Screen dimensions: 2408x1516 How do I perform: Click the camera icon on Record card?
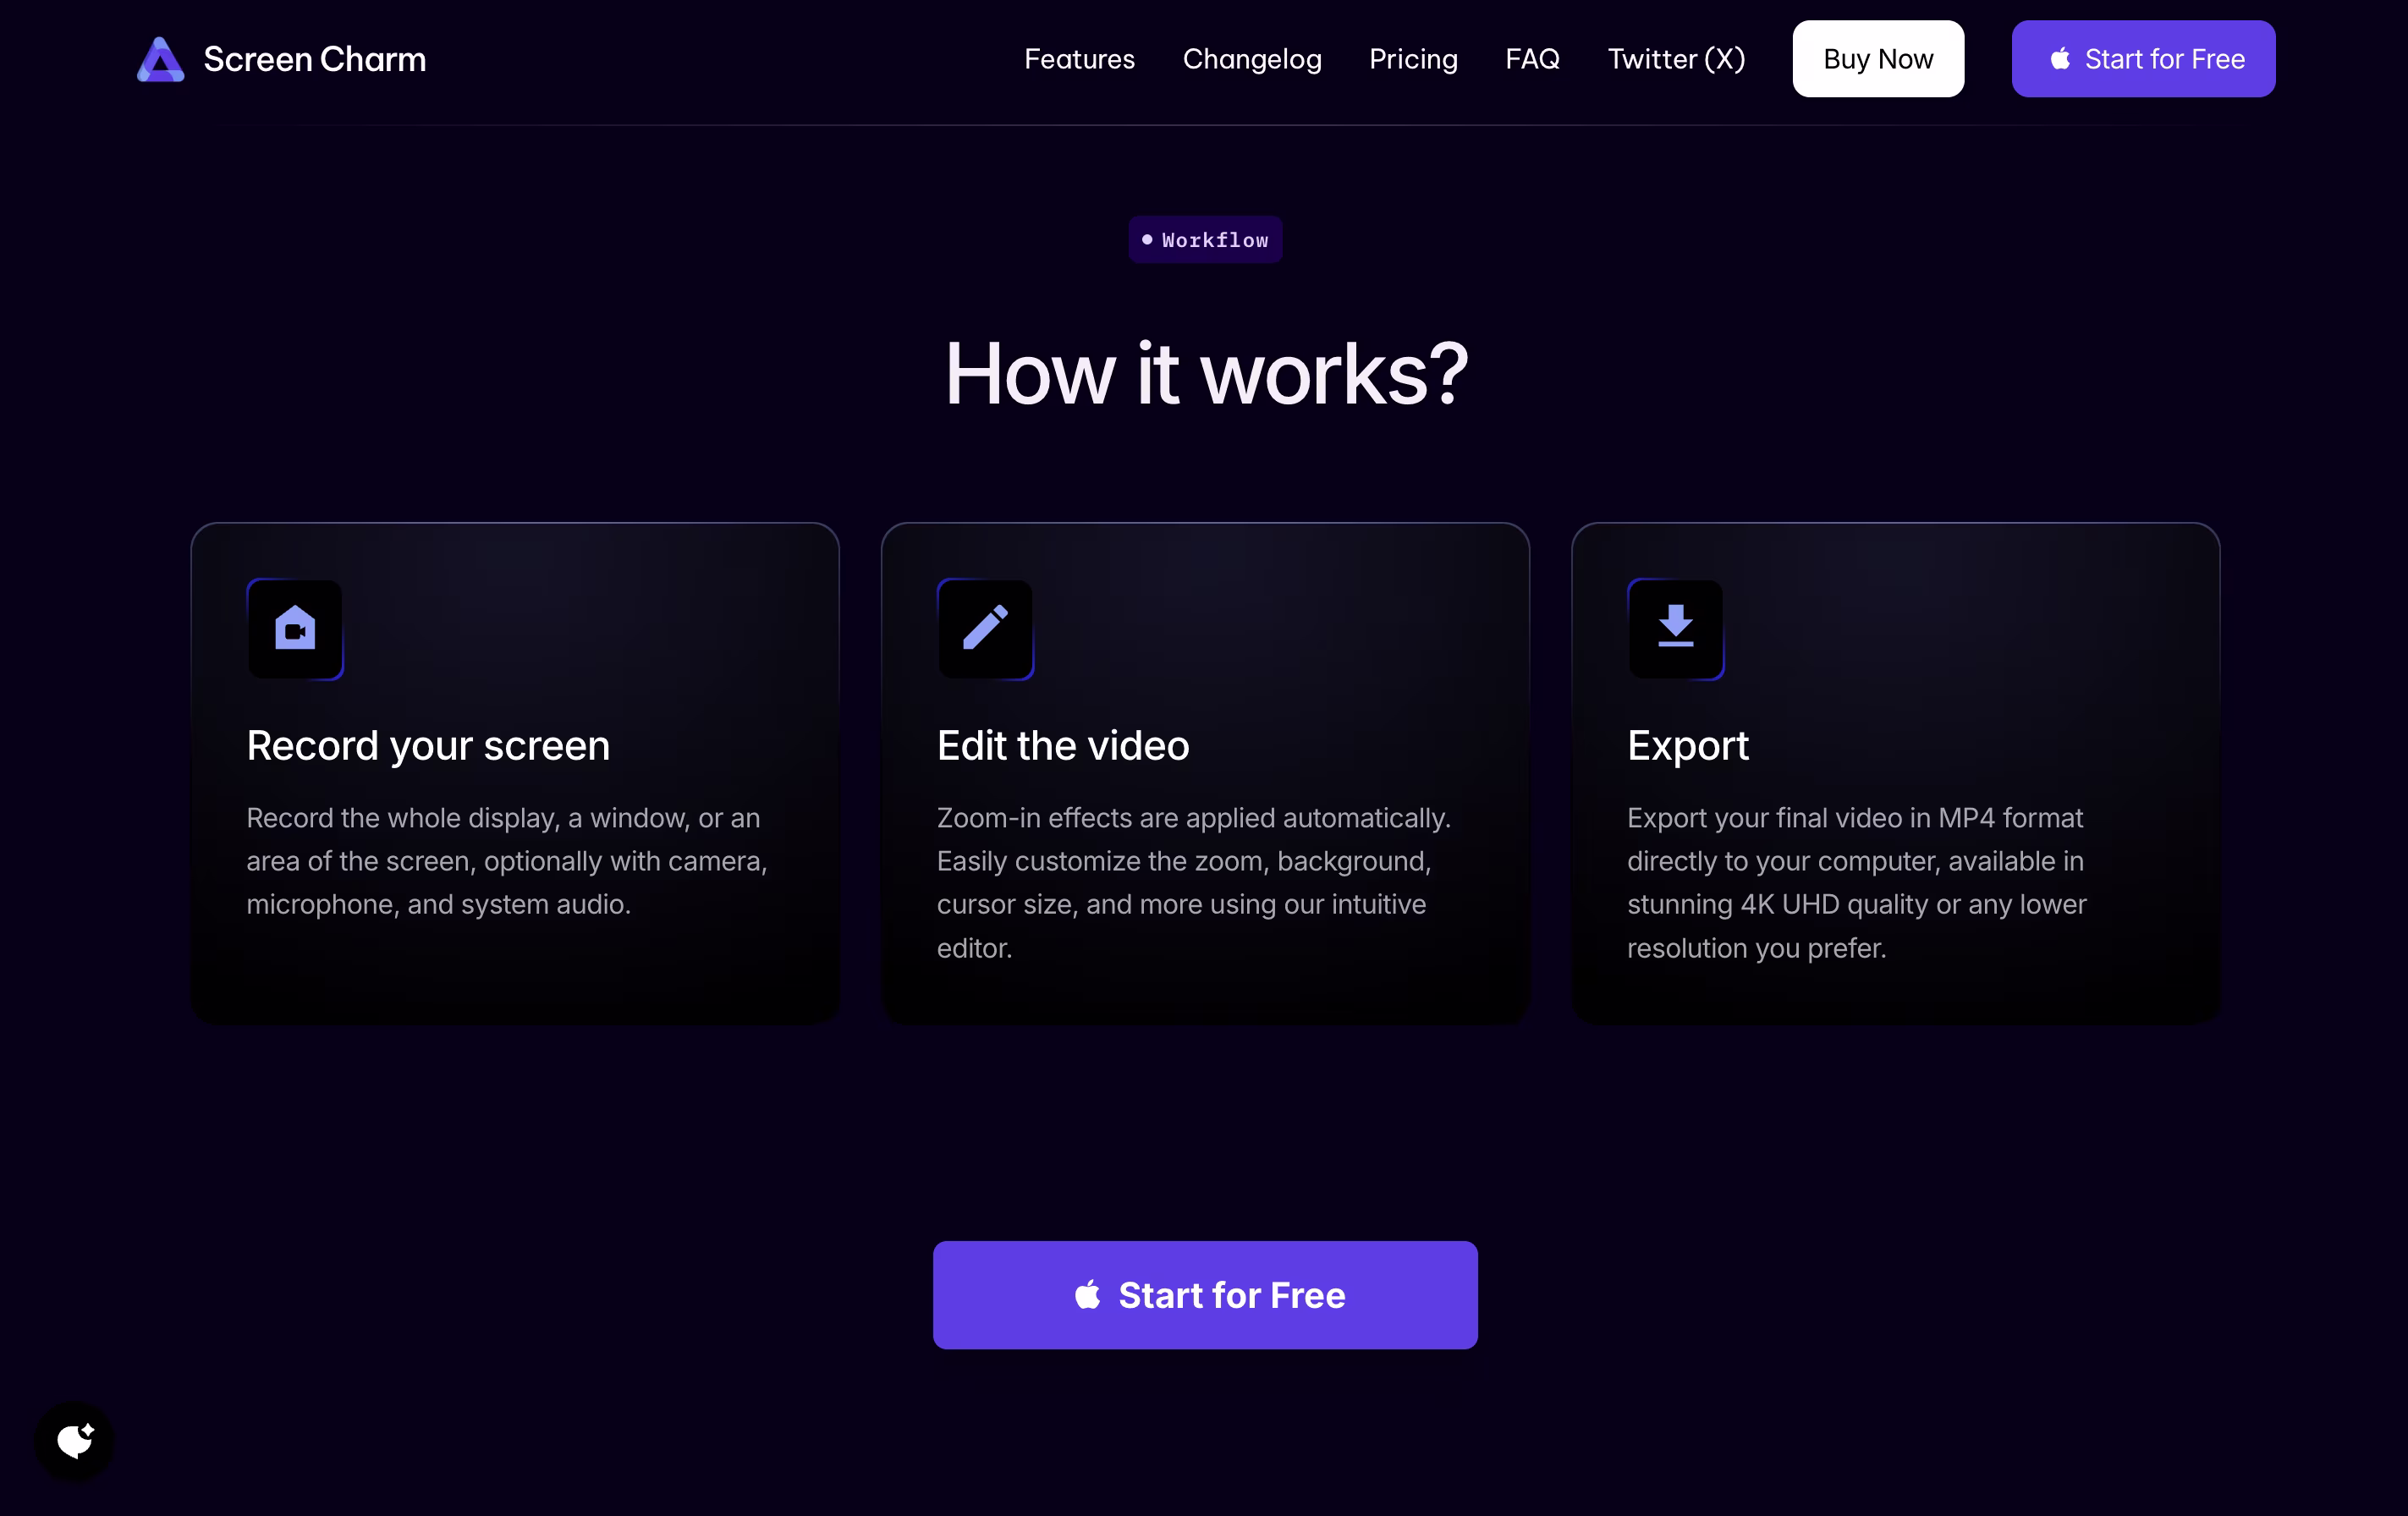click(x=295, y=629)
